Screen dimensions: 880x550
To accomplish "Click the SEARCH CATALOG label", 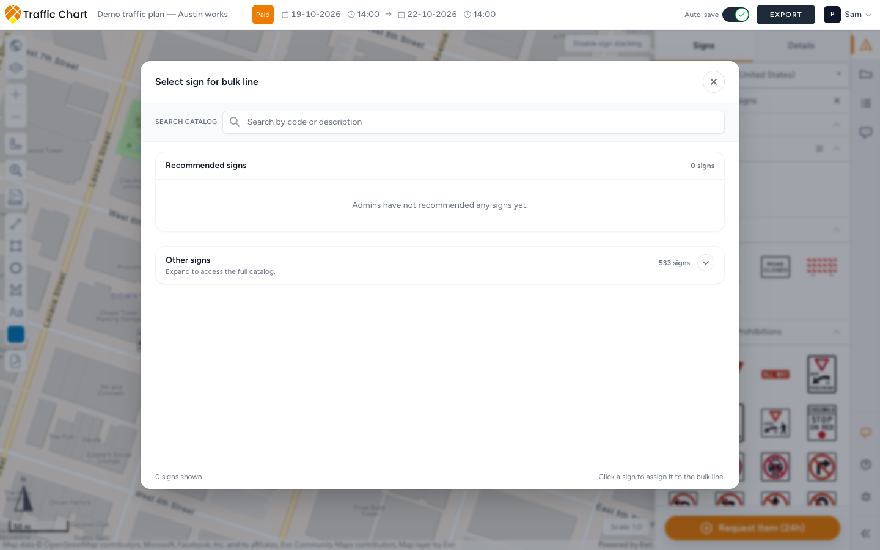I will (186, 122).
